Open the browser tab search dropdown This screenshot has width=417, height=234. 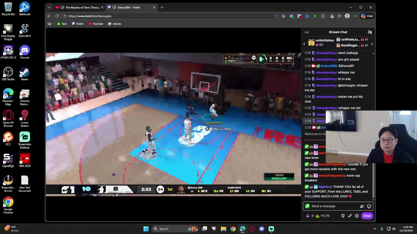point(49,7)
